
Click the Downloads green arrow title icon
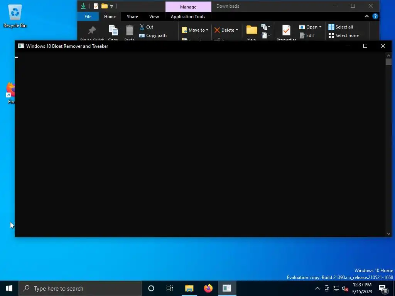tap(83, 6)
